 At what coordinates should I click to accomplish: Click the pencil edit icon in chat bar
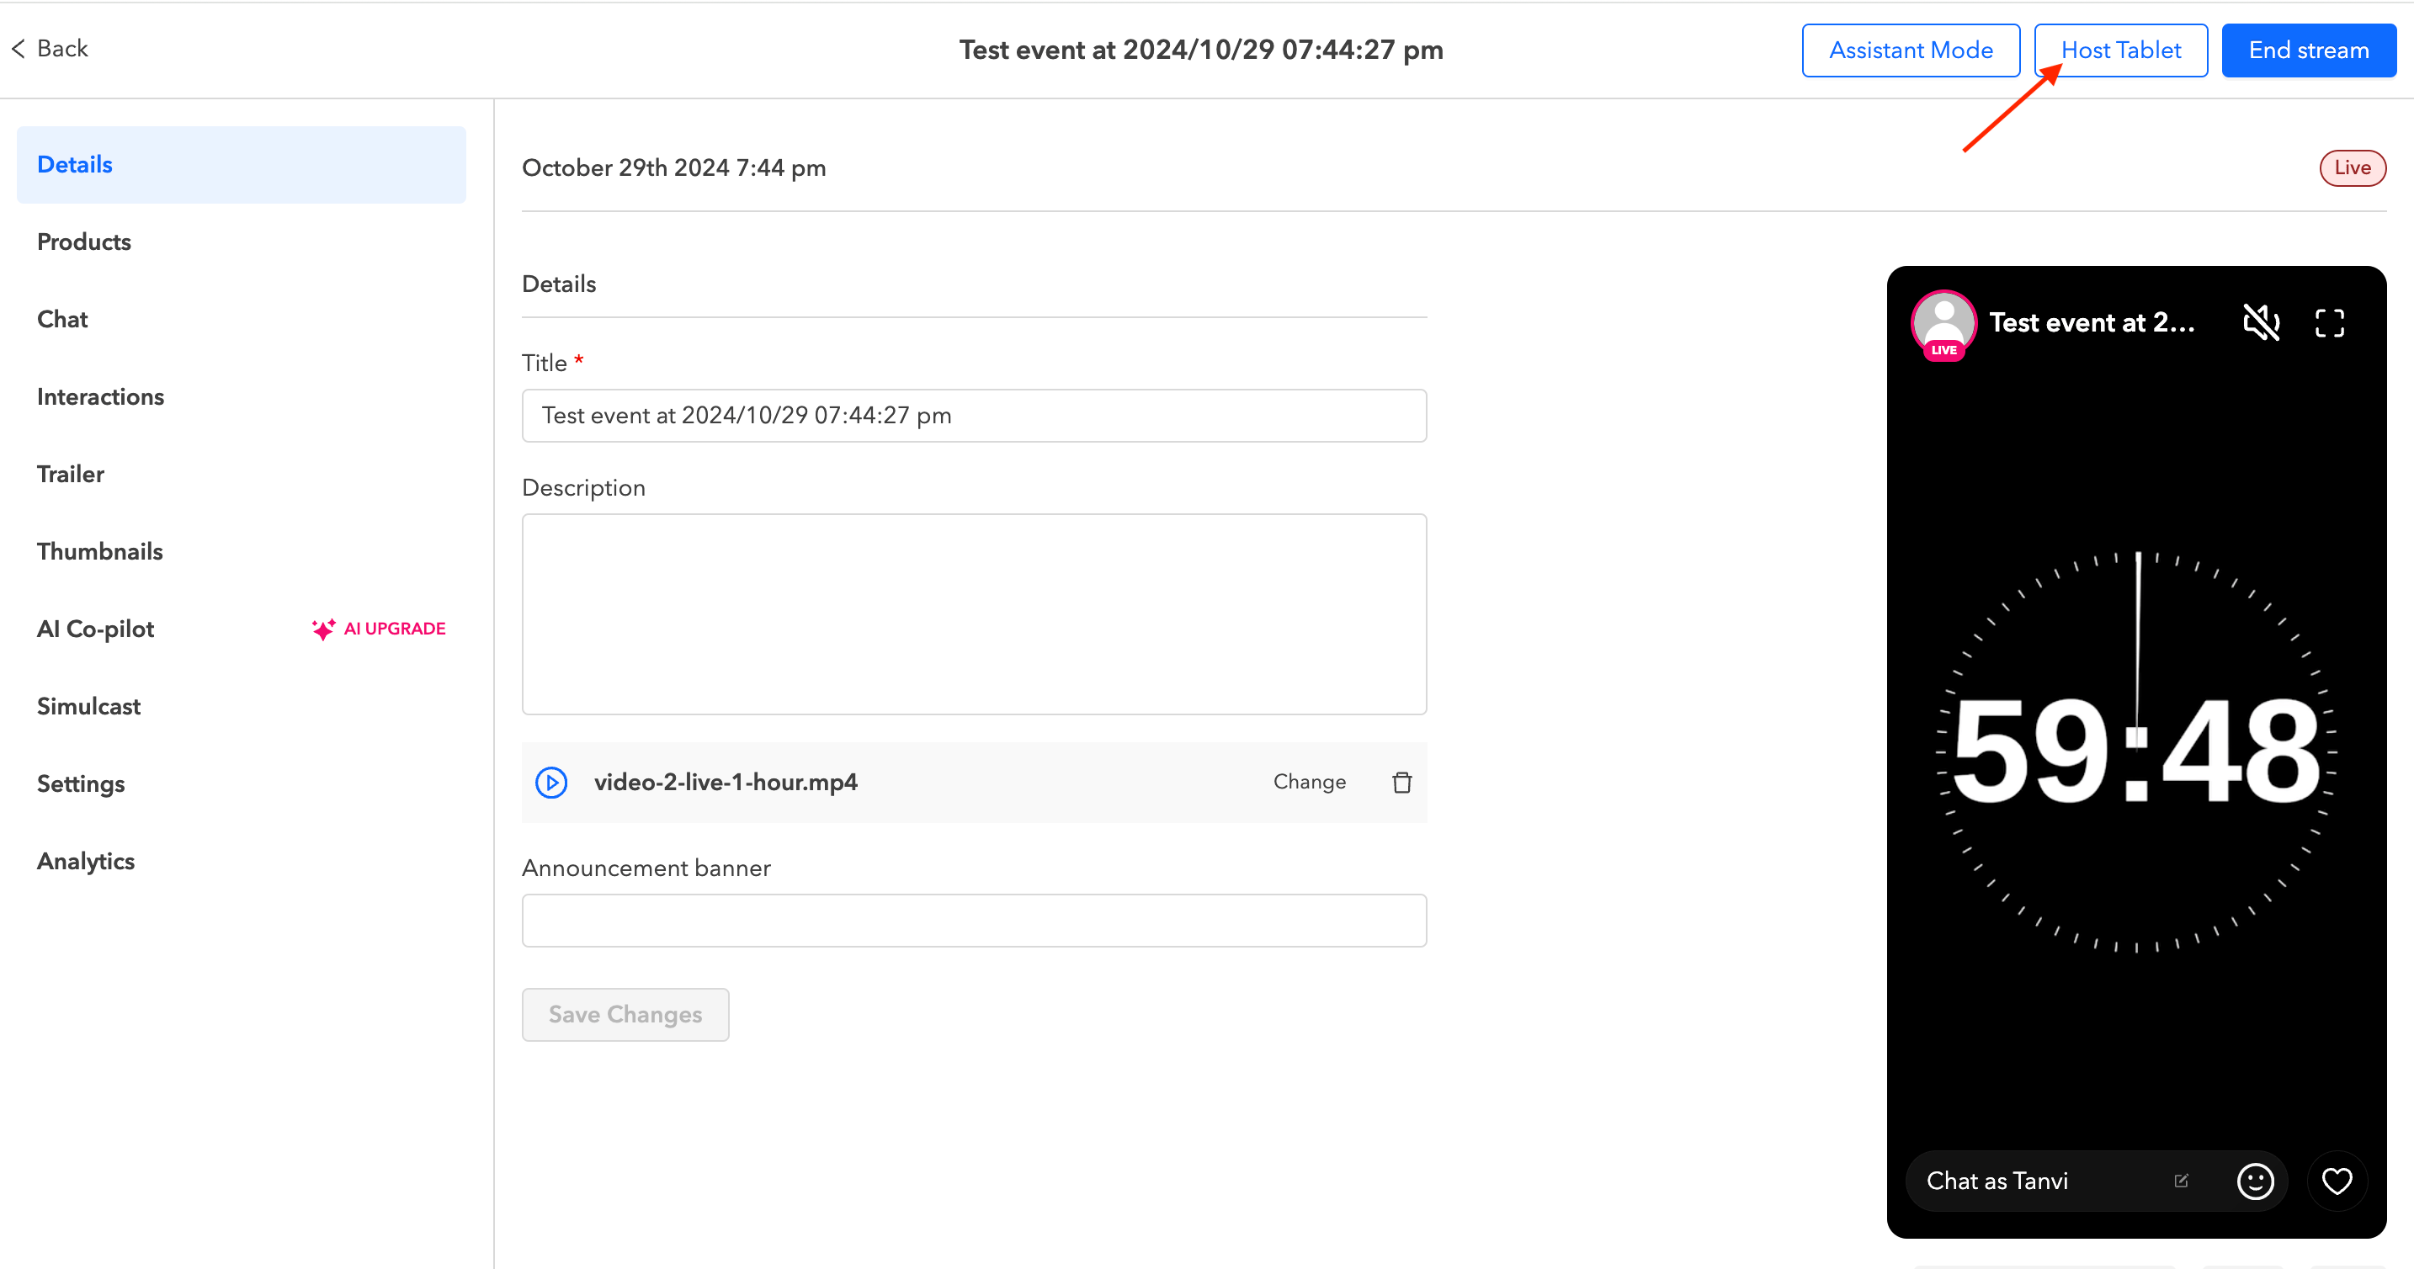(2183, 1180)
